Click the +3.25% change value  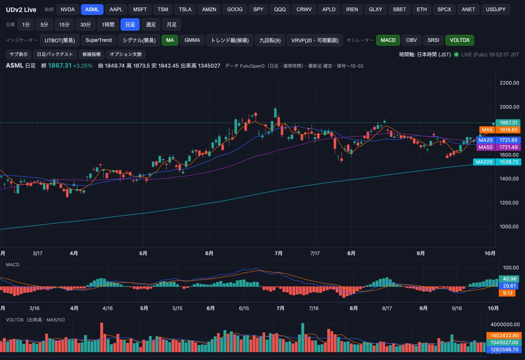coord(83,66)
